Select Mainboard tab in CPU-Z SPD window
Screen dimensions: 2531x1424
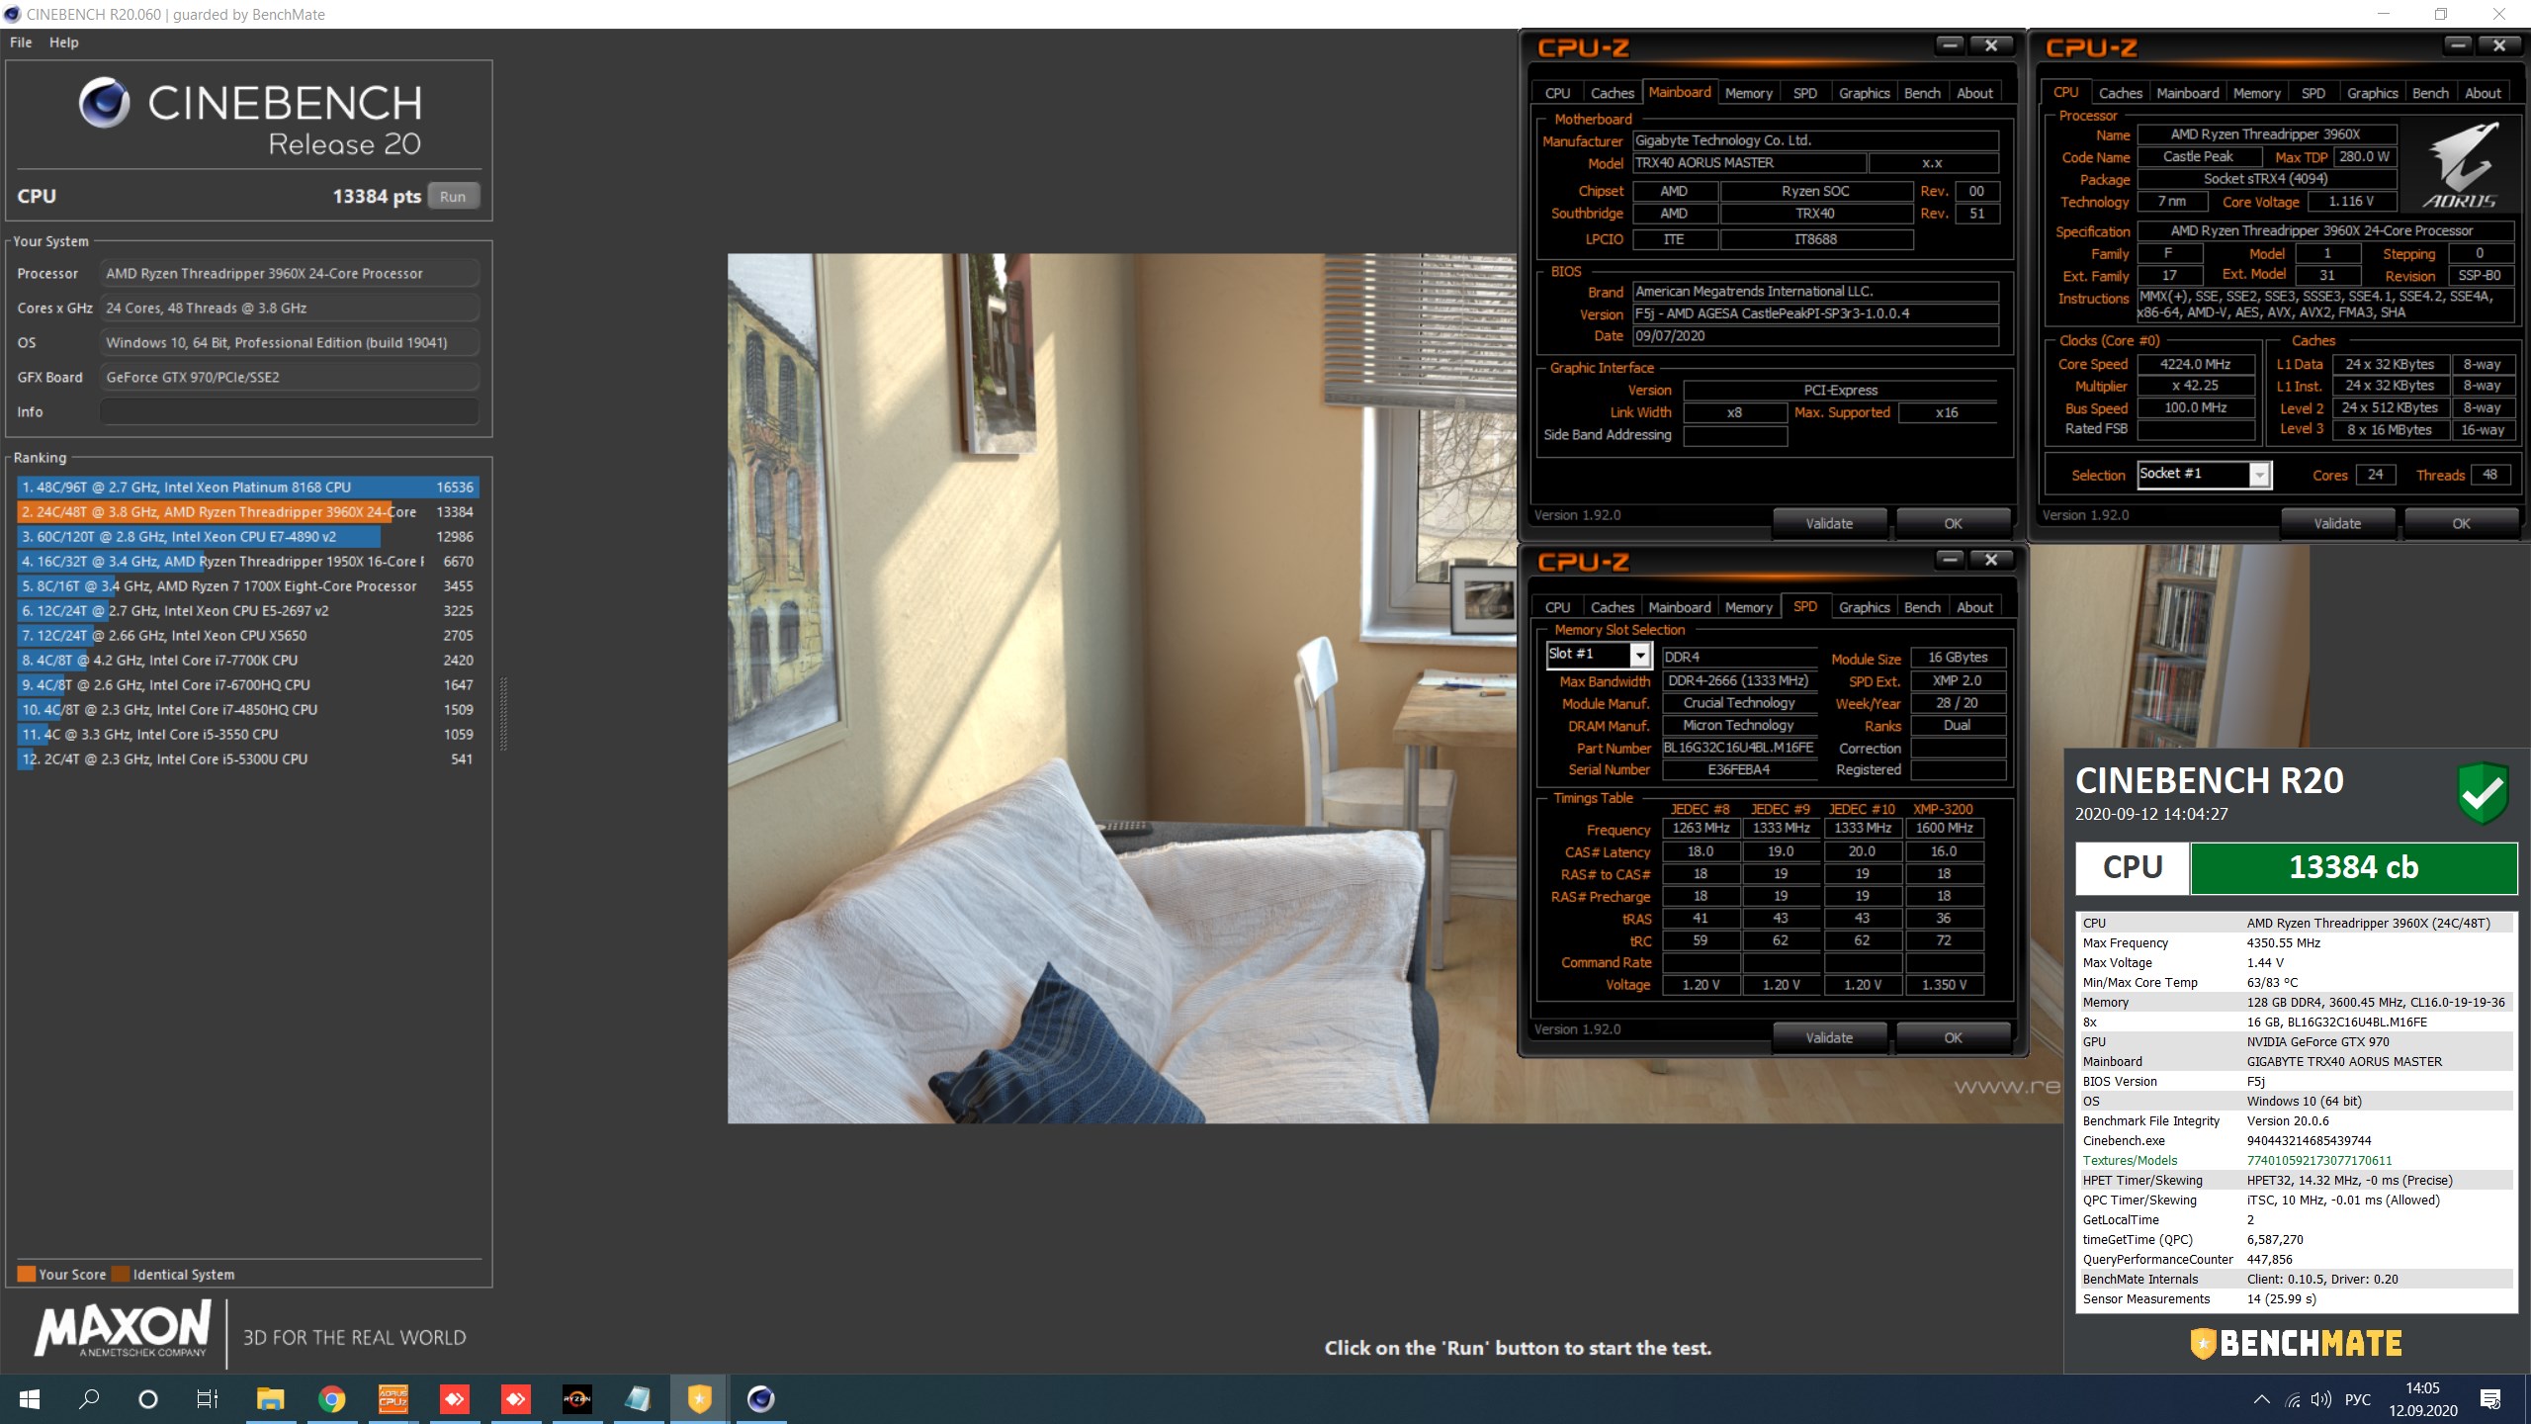pyautogui.click(x=1679, y=607)
